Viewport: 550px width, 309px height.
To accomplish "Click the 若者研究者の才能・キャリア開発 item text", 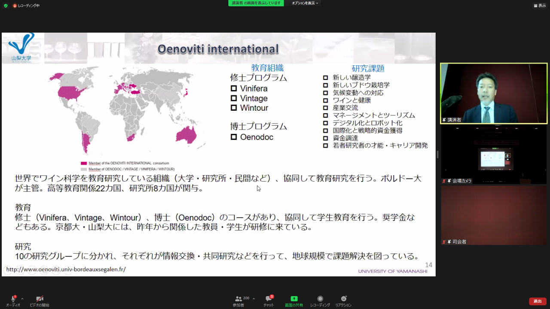I will click(380, 145).
